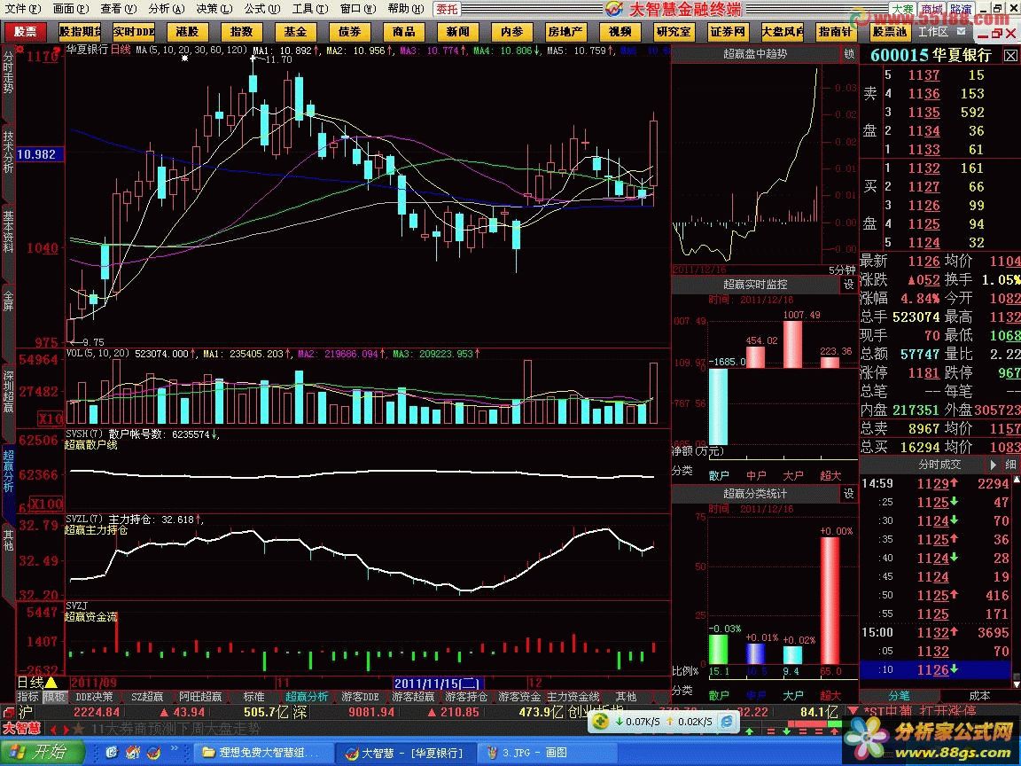Image resolution: width=1021 pixels, height=766 pixels.
Task: Open the 视频 video section
Action: (620, 31)
